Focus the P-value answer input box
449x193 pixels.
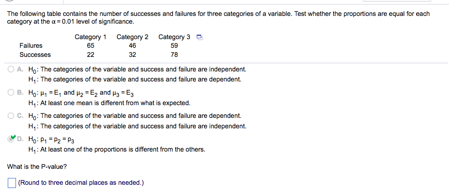(x=12, y=183)
